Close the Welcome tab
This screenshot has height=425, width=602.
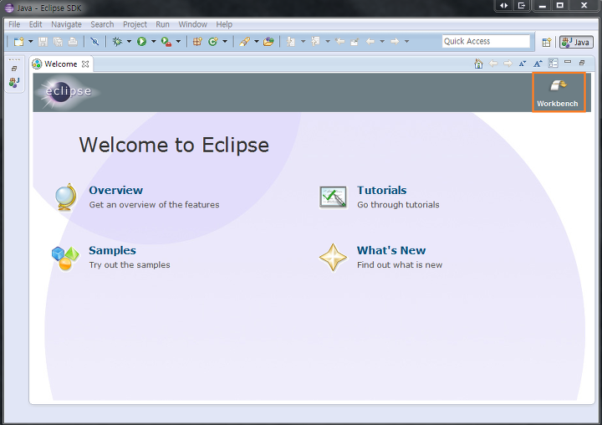pyautogui.click(x=85, y=64)
